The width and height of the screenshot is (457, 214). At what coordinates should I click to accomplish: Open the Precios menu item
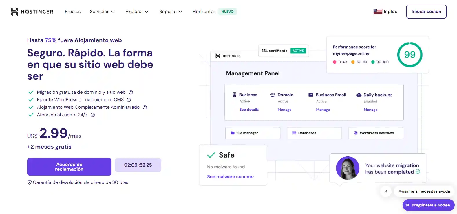tap(73, 12)
